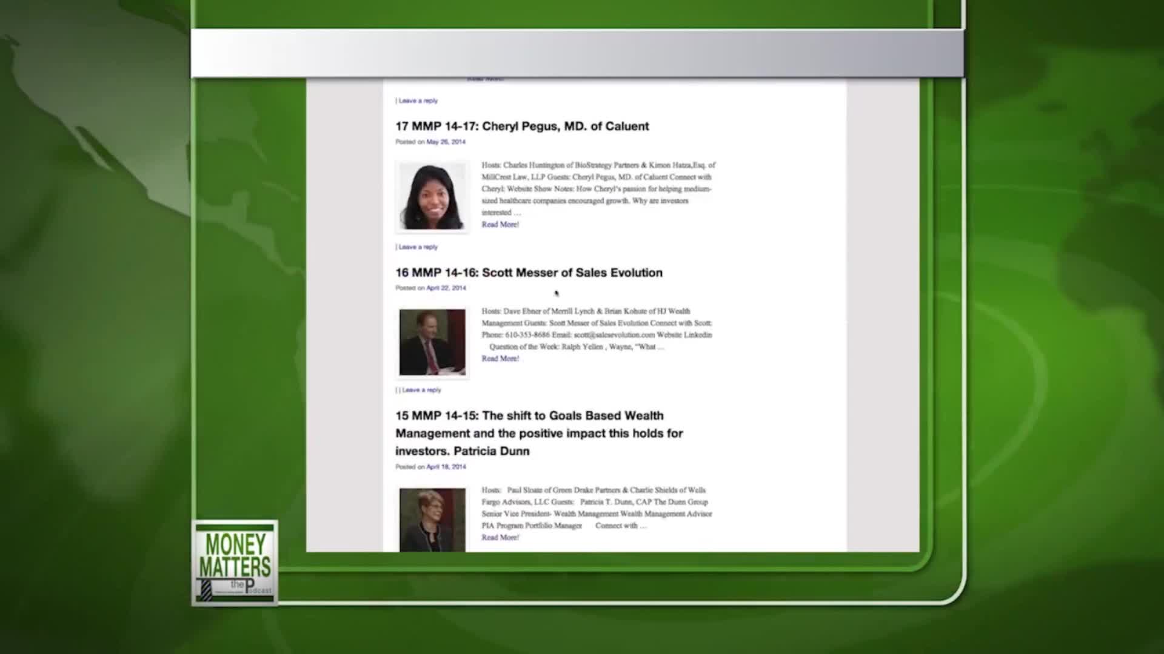
Task: Click 'Read More!' under Scott Messer post
Action: coord(500,358)
